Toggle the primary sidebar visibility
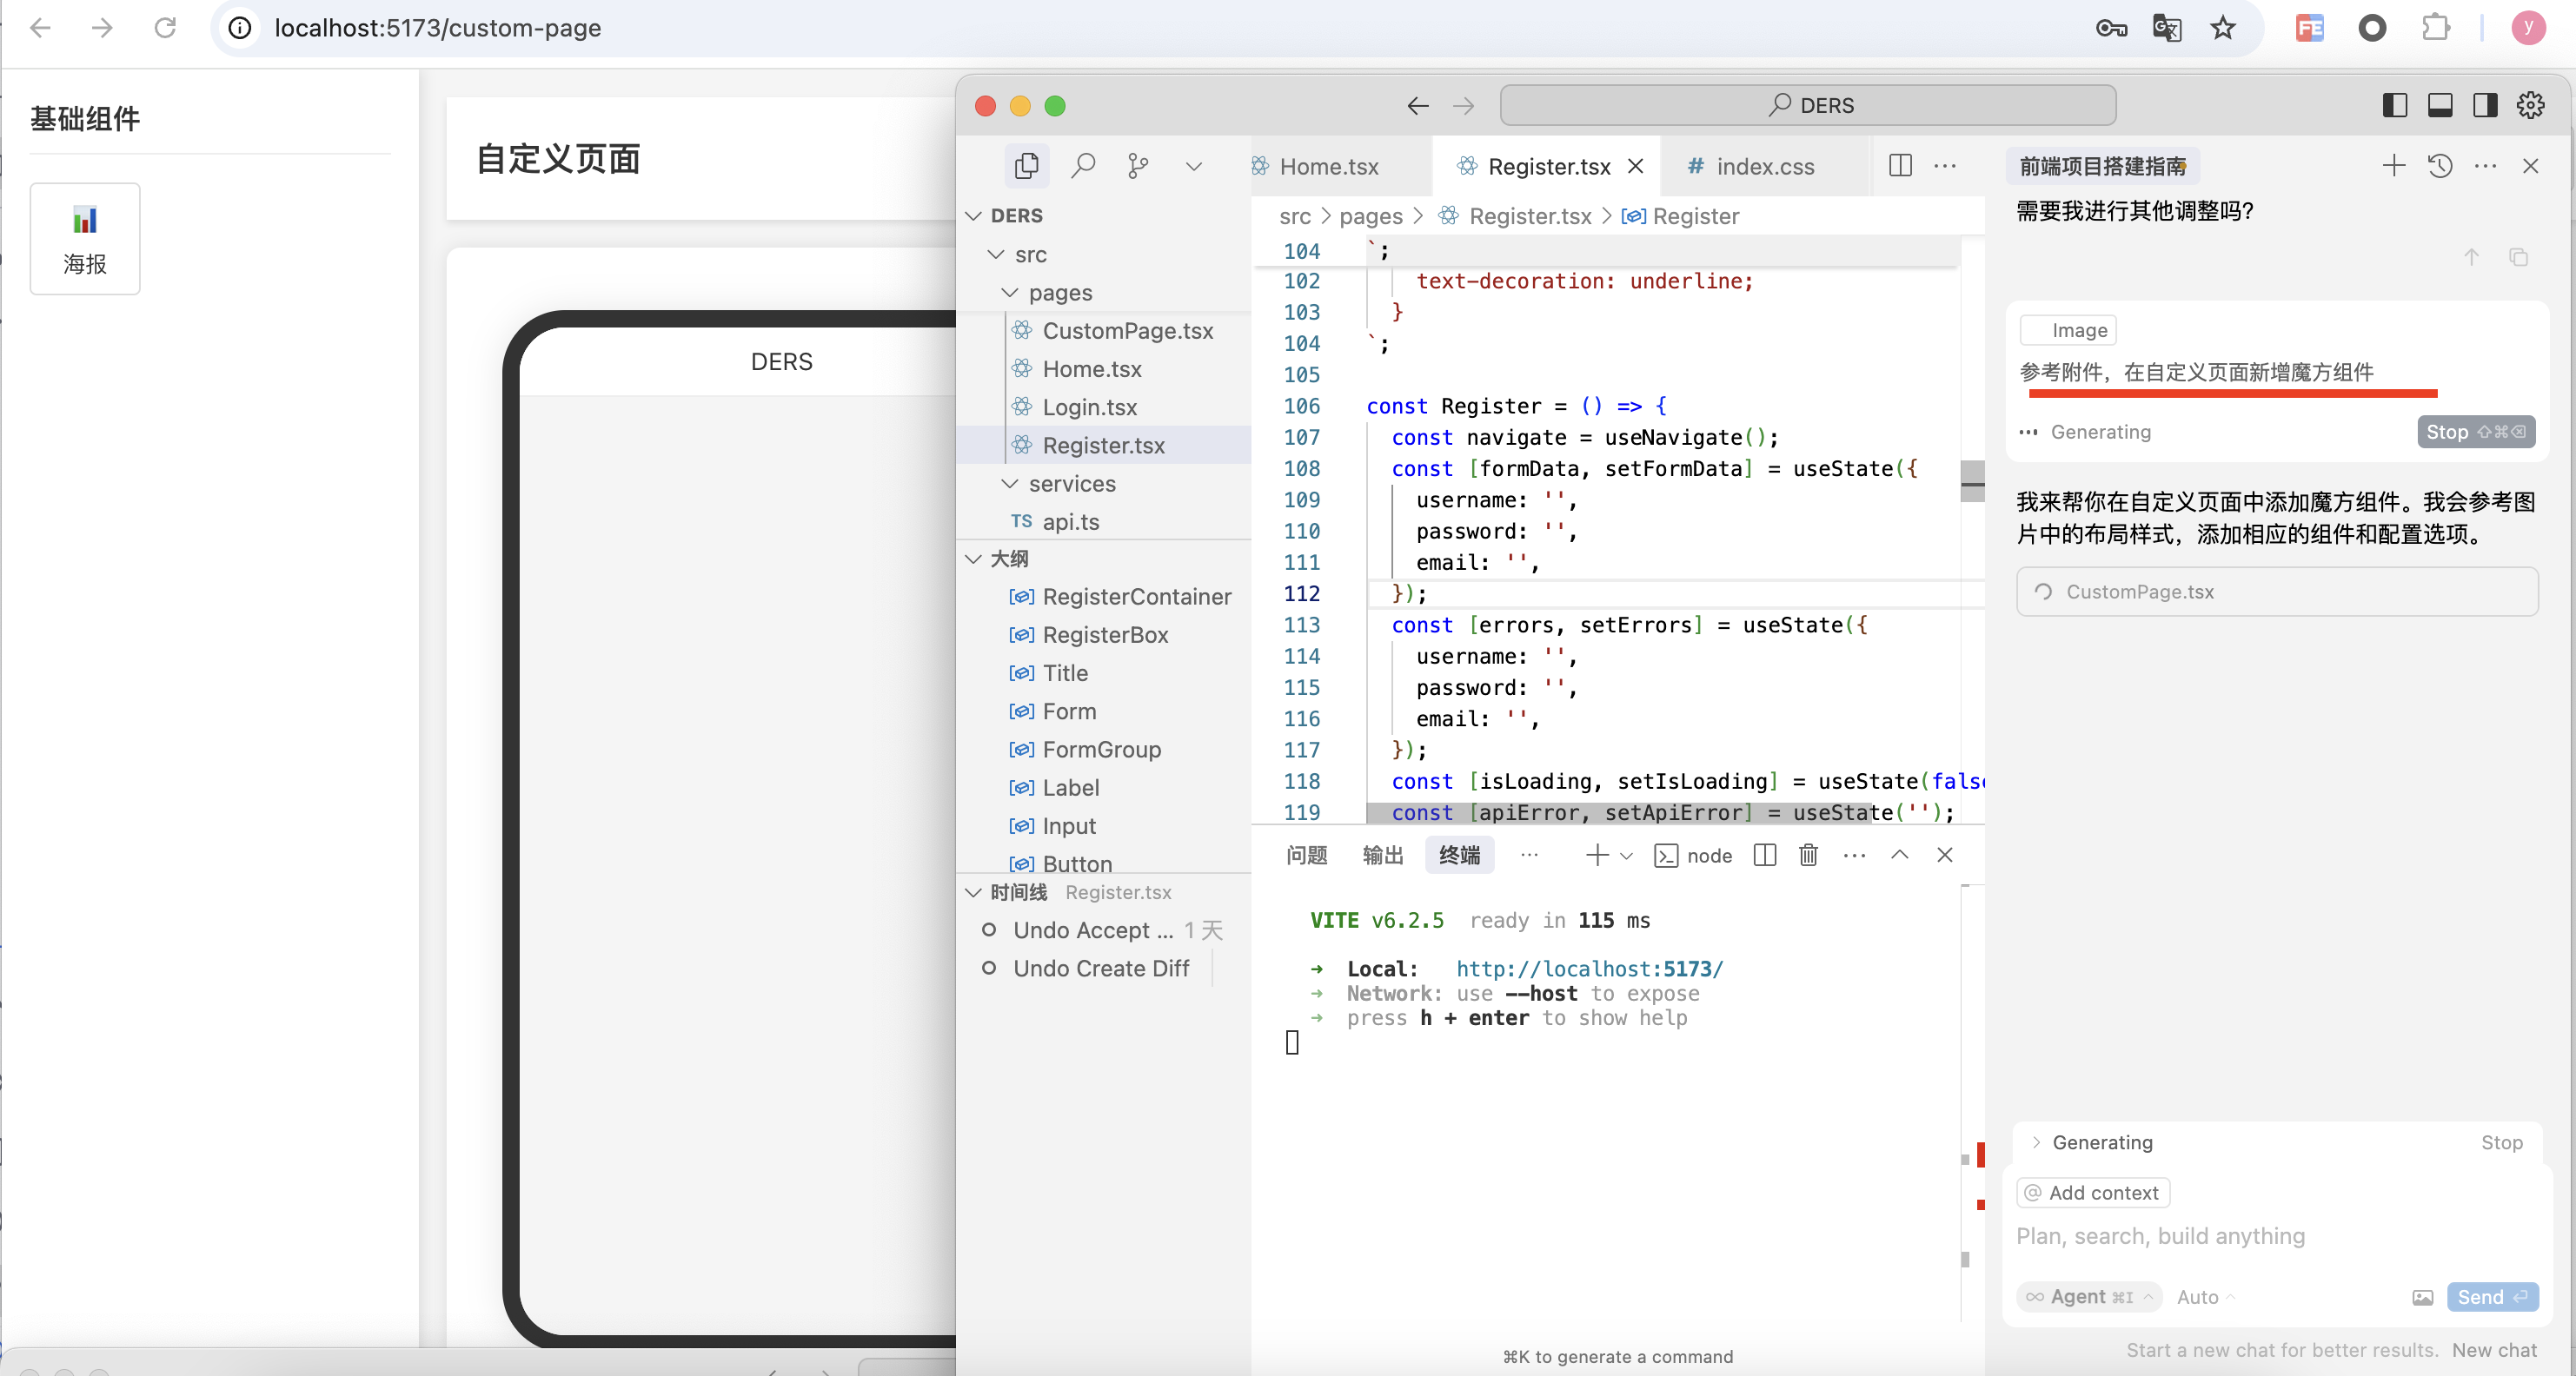 [2394, 104]
